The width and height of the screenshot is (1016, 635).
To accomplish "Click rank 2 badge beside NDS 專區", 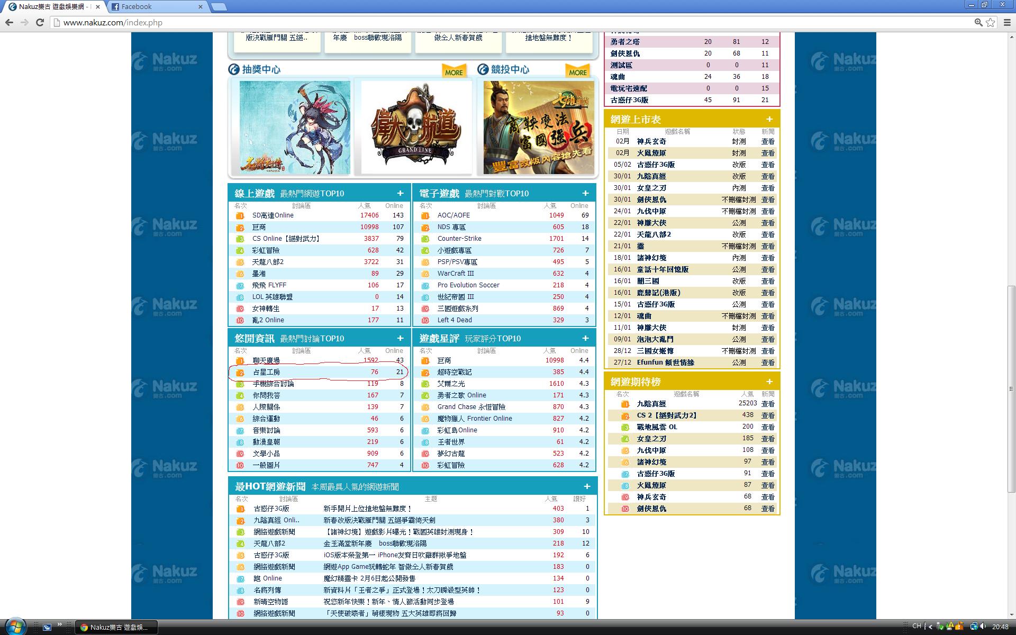I will [425, 227].
